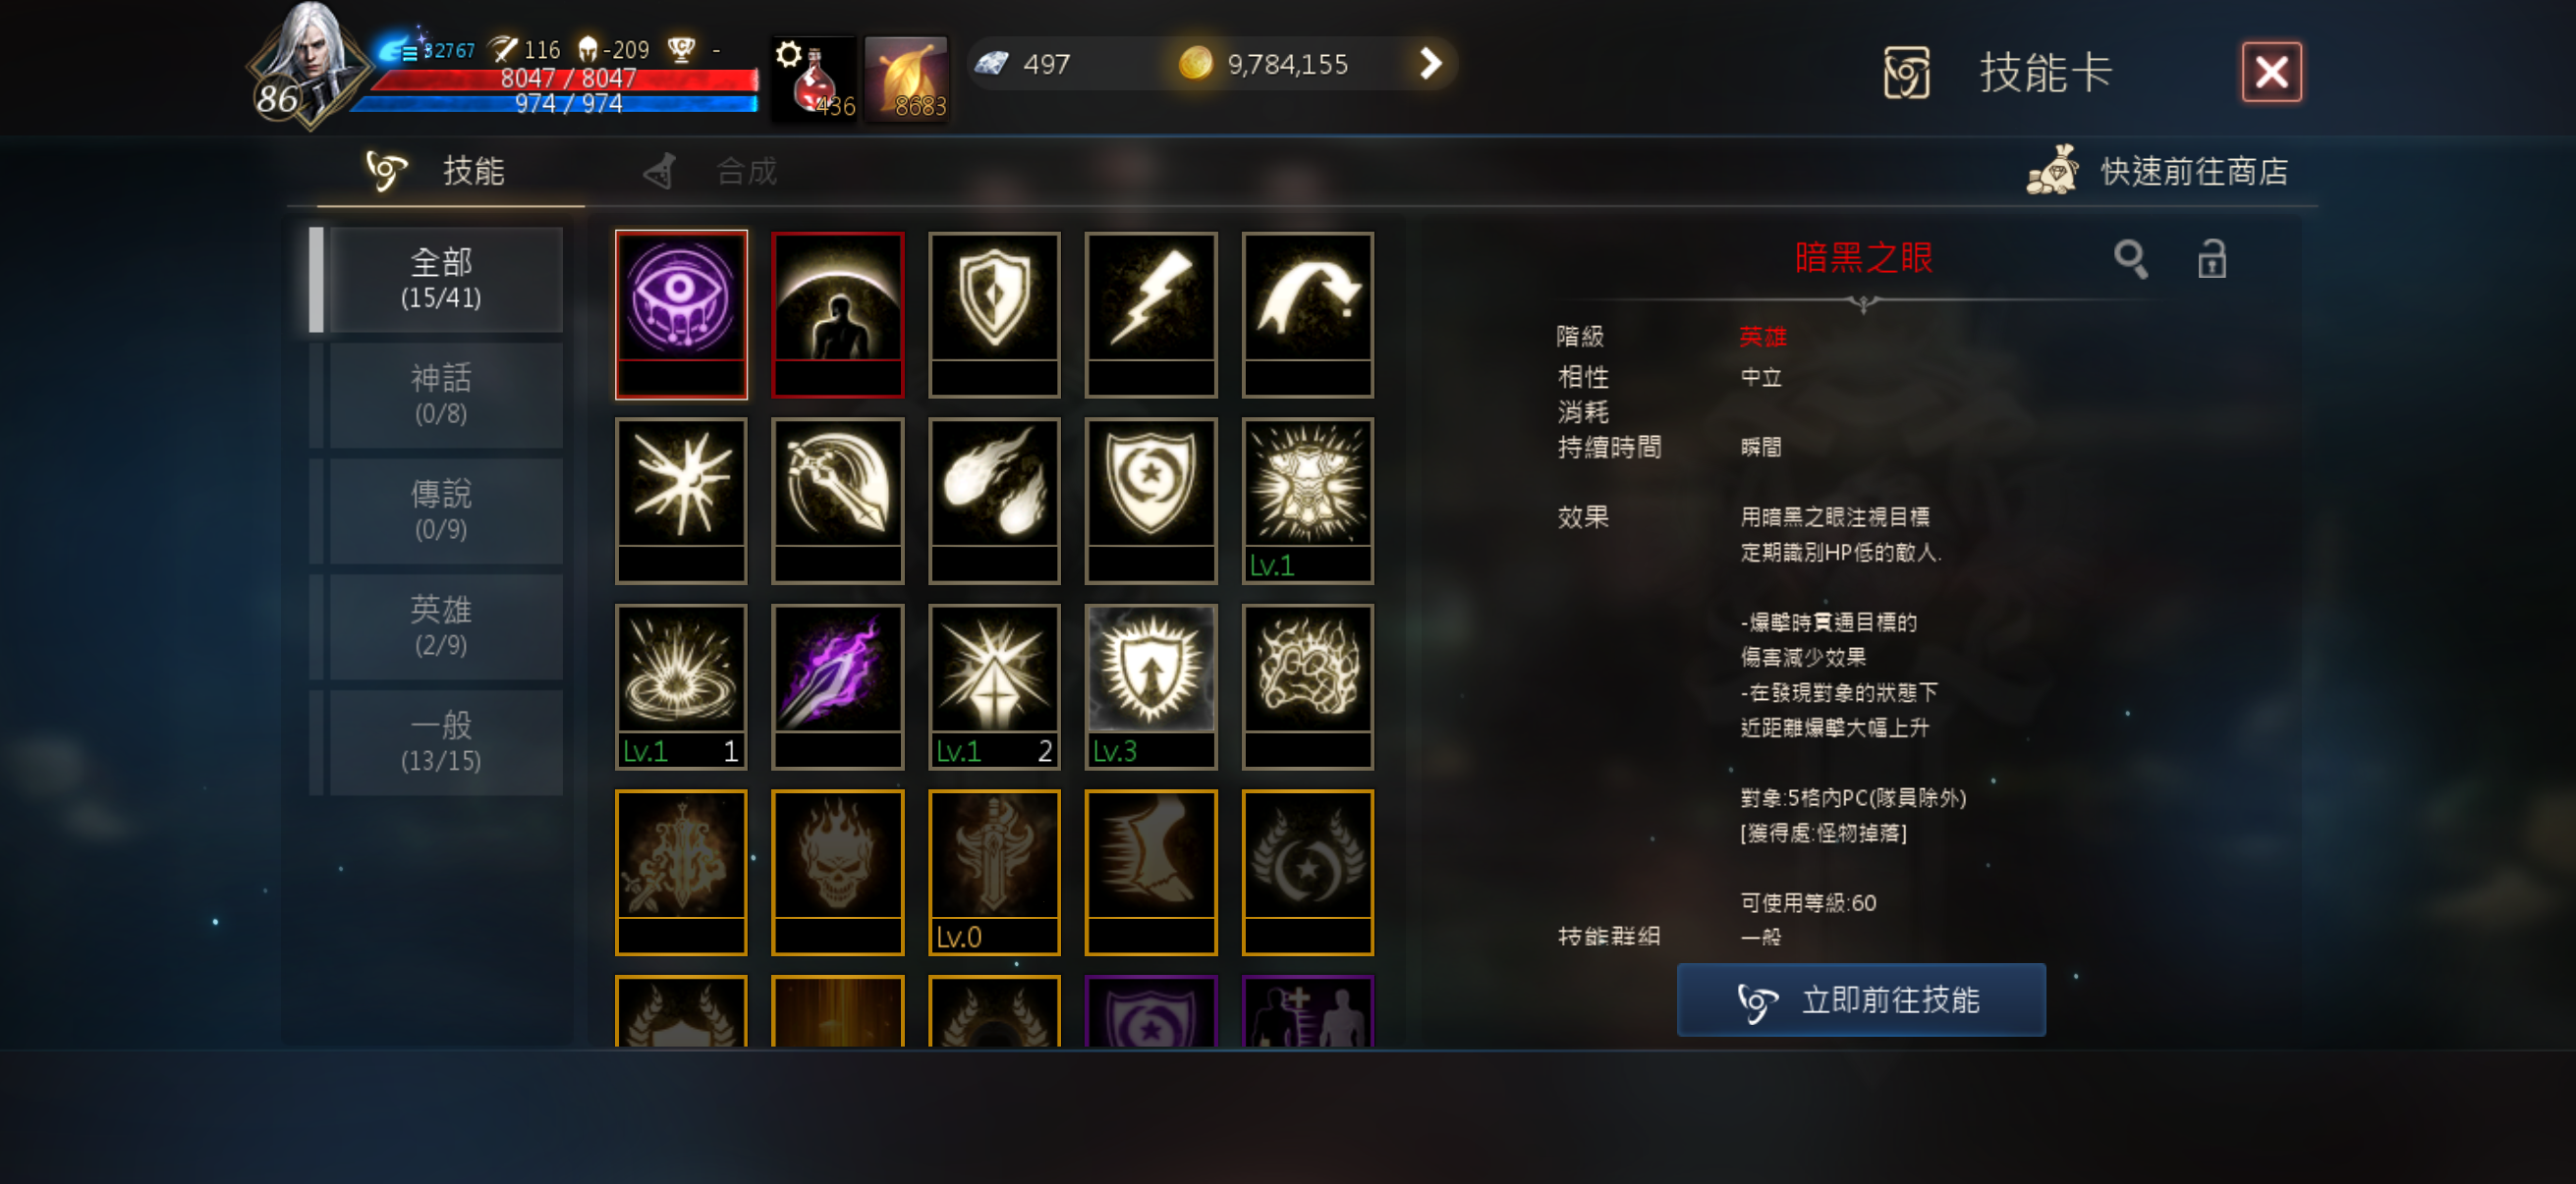The height and width of the screenshot is (1184, 2576).
Task: Select the curved arrow skill card
Action: (x=1307, y=315)
